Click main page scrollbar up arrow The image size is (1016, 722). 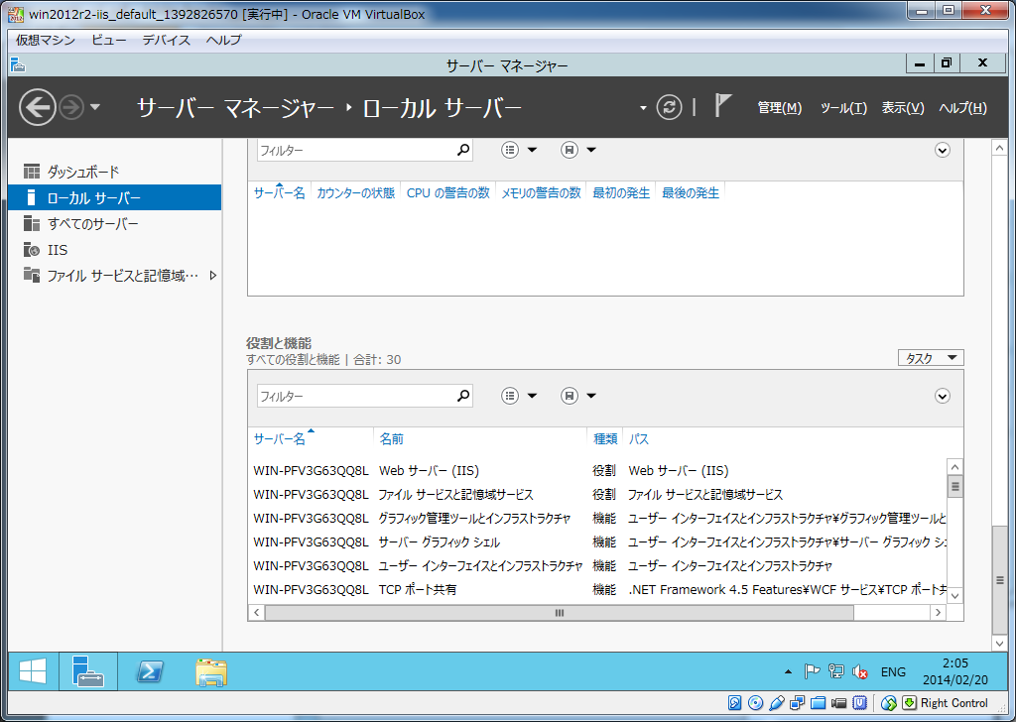[x=999, y=149]
